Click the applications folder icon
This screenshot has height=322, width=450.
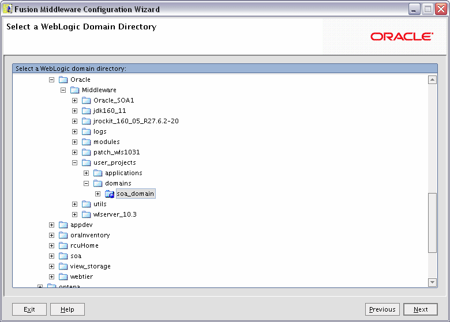[x=98, y=173]
